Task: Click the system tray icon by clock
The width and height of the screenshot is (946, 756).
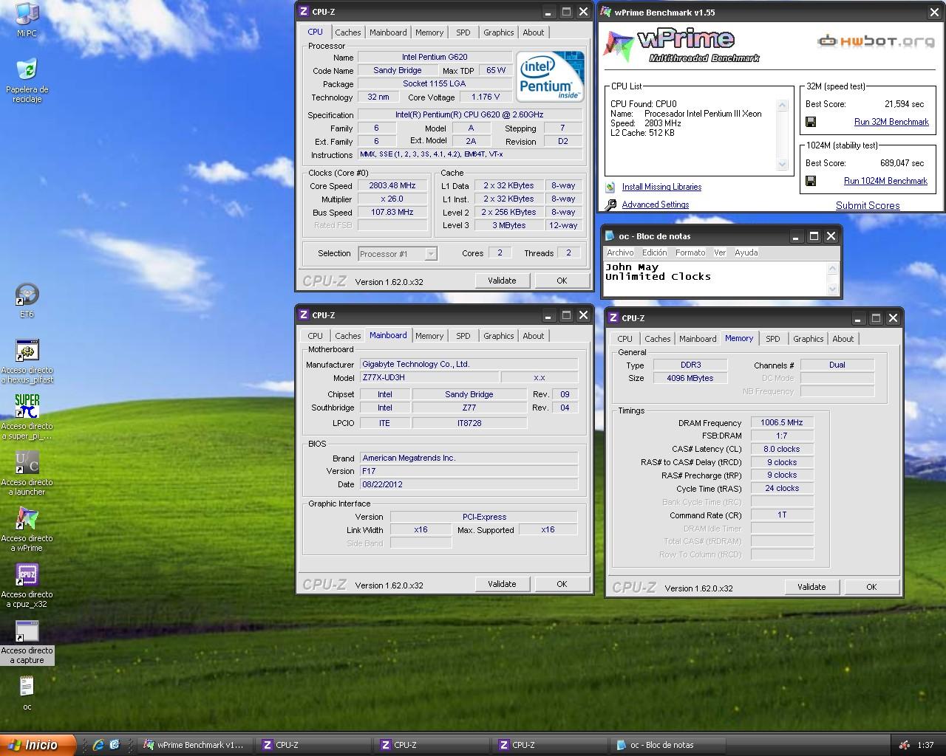Action: coord(904,745)
